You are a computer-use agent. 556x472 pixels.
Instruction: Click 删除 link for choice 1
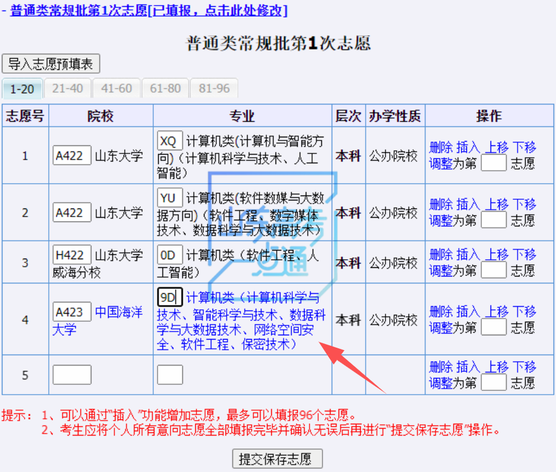tap(440, 147)
